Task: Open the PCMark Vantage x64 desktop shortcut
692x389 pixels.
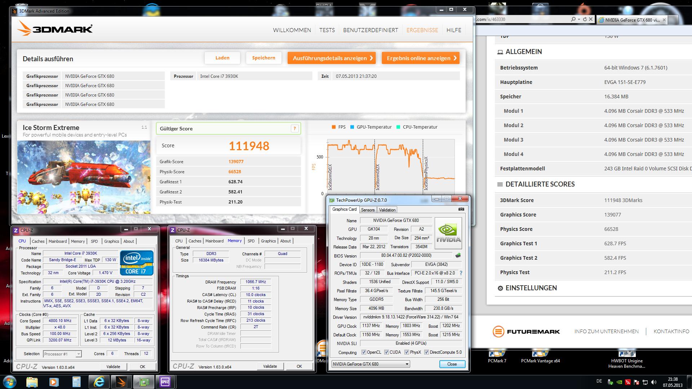Action: click(540, 357)
